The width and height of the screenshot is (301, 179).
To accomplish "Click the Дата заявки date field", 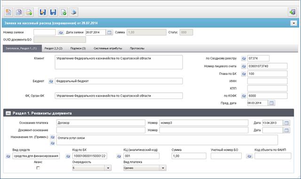I will (x=95, y=33).
